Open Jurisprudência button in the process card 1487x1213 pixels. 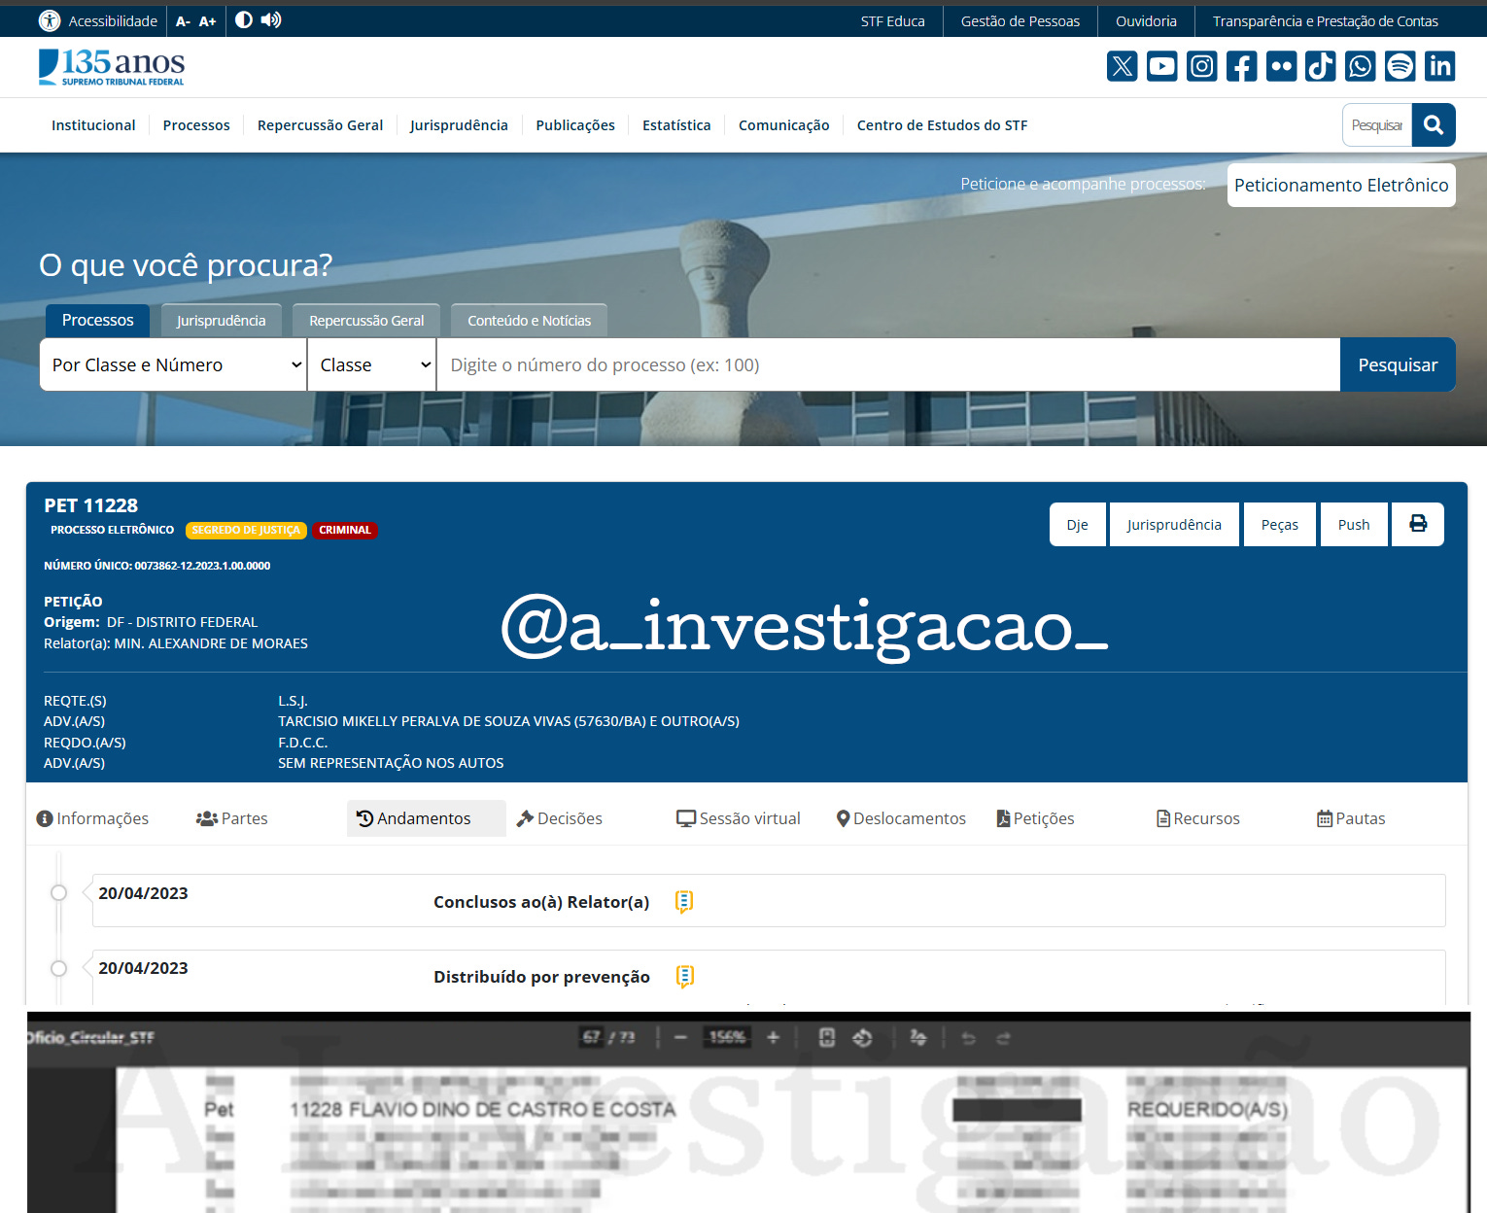(x=1174, y=525)
